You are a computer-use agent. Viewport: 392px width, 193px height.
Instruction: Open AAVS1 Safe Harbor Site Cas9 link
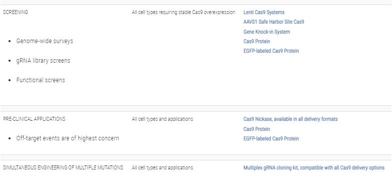click(274, 22)
